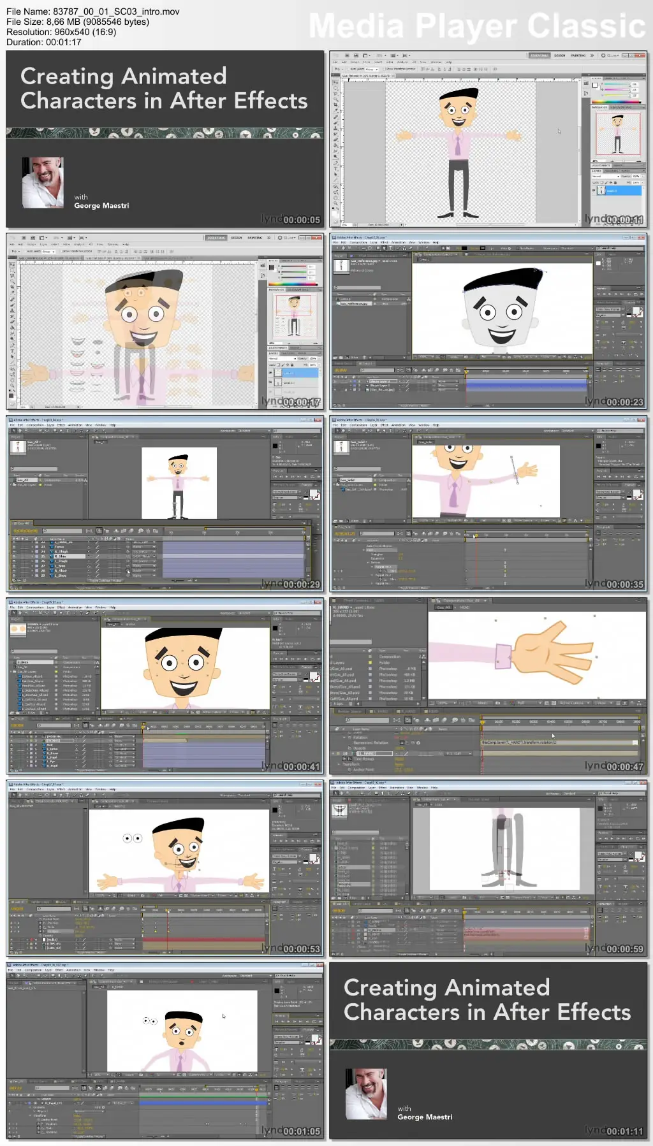This screenshot has height=1146, width=653.
Task: Click the 00:00:41 face close-up thumbnail
Action: pos(165,686)
